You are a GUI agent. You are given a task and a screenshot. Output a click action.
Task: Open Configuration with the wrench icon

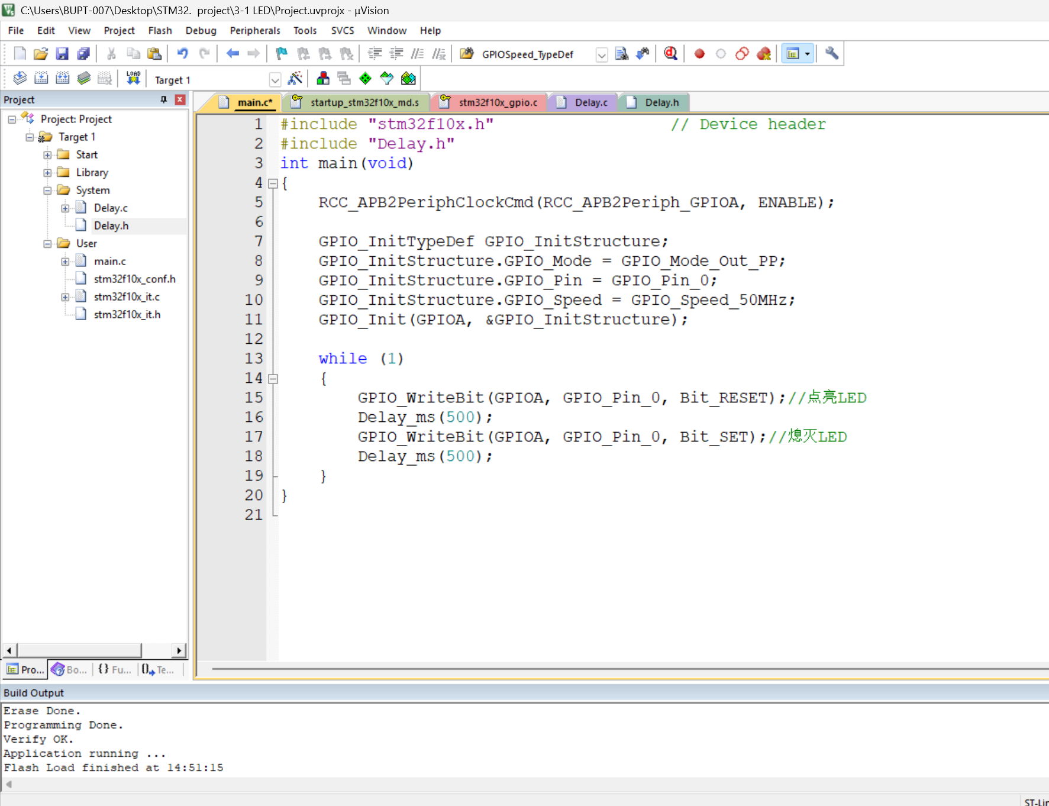pos(832,54)
